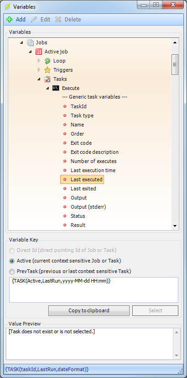Expand the Loop tree node
Image resolution: width=187 pixels, height=378 pixels.
[x=39, y=61]
